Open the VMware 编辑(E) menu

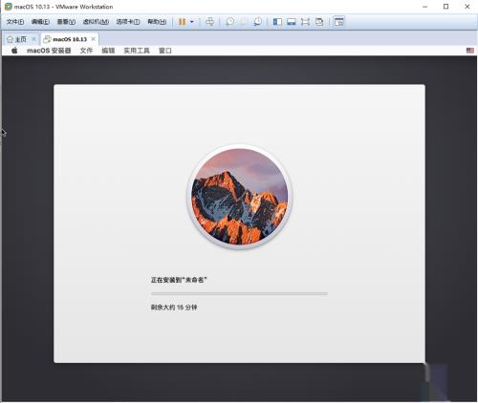[x=40, y=22]
